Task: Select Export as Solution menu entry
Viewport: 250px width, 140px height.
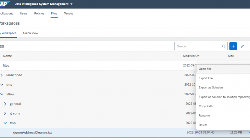Action: pos(223,87)
